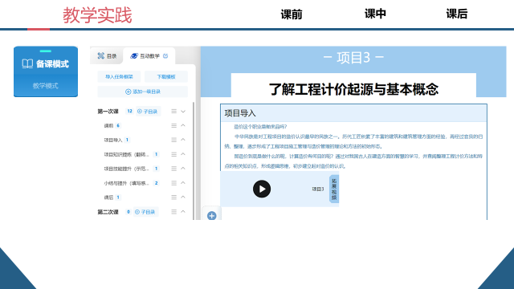Screen dimensions: 514x289
Task: Select the 项目导入 tree item
Action: click(113, 140)
